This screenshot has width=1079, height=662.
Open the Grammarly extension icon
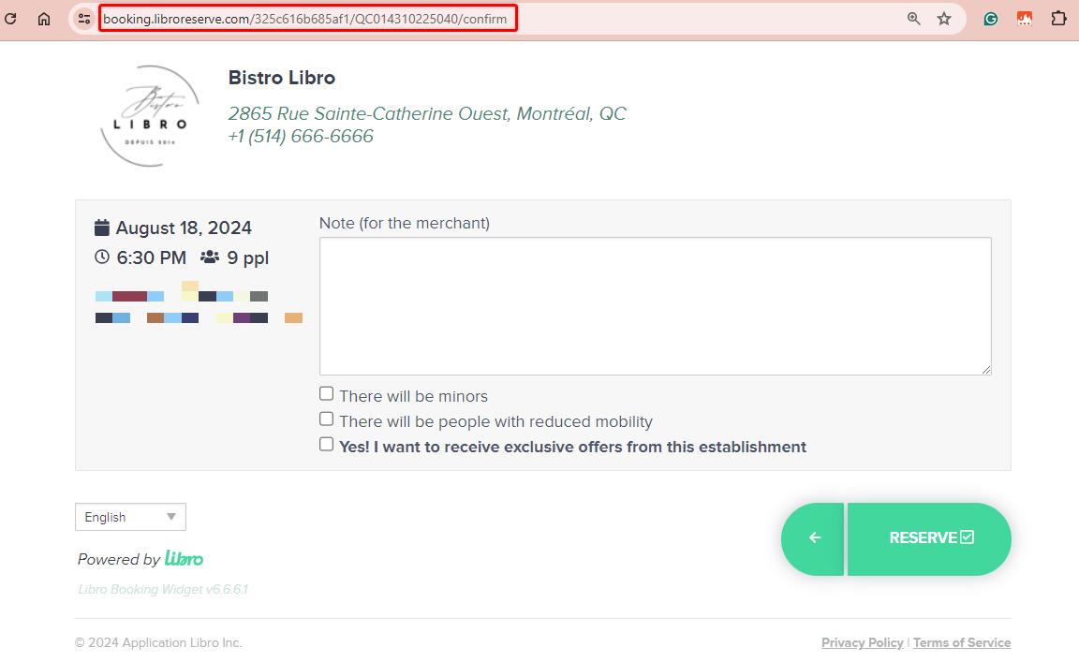pyautogui.click(x=991, y=17)
